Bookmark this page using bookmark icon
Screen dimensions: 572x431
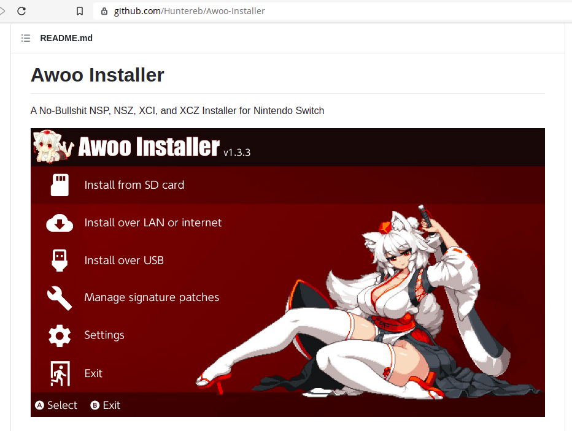pos(80,11)
